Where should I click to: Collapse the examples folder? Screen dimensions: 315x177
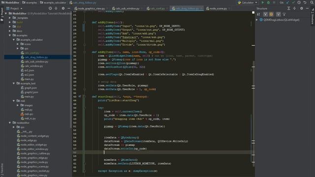pyautogui.click(x=10, y=35)
